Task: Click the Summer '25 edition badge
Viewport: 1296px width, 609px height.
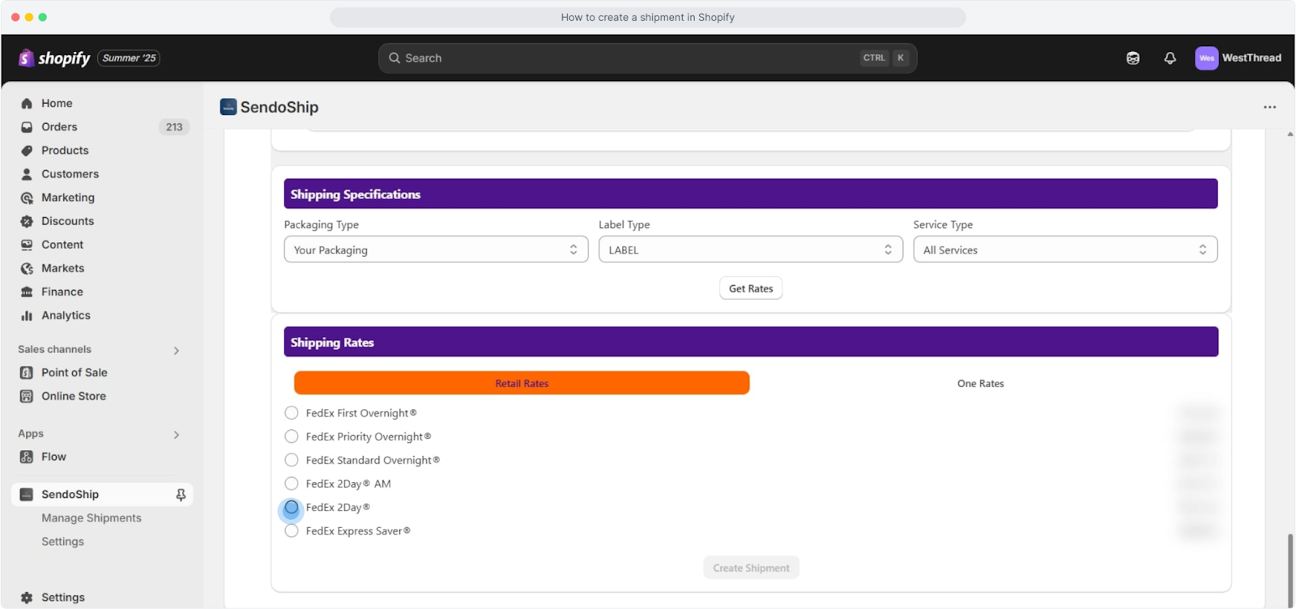Action: [x=129, y=58]
